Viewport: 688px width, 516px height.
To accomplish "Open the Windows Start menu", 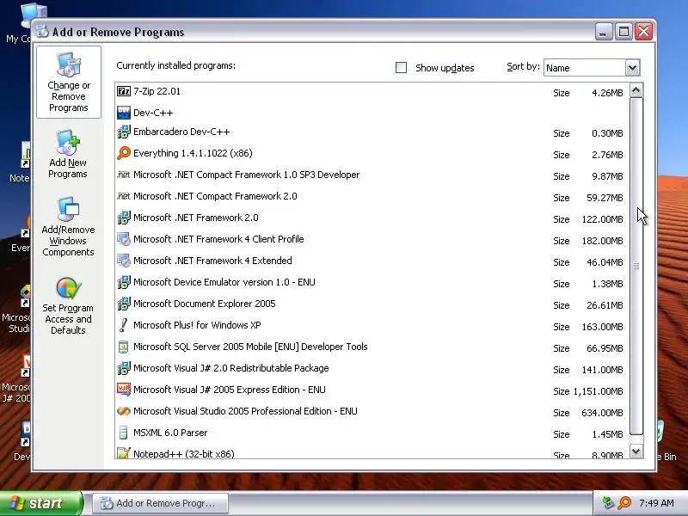I will [41, 503].
